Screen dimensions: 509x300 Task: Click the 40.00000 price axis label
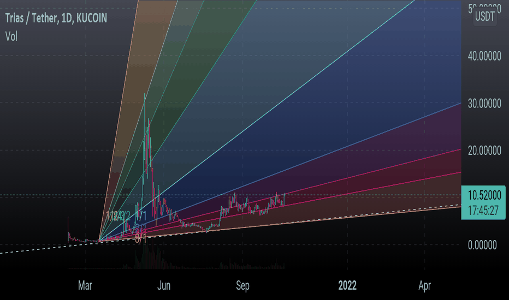click(x=484, y=56)
